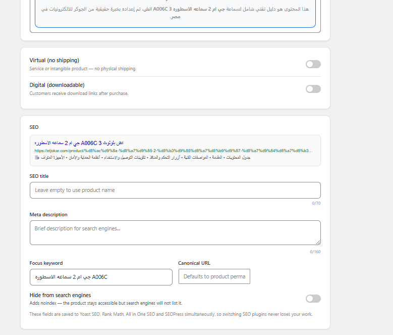Click the "0/160" meta description counter

pos(315,252)
